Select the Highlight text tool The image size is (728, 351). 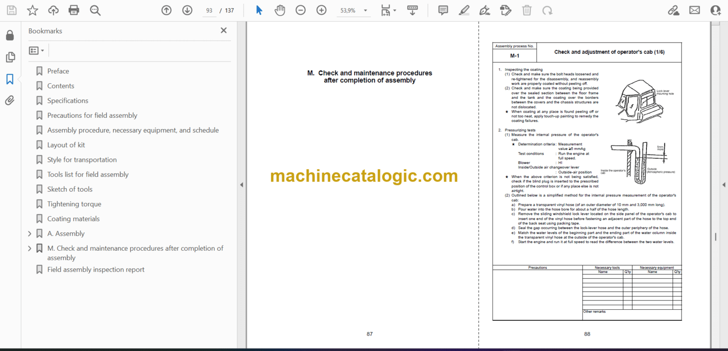pos(464,9)
